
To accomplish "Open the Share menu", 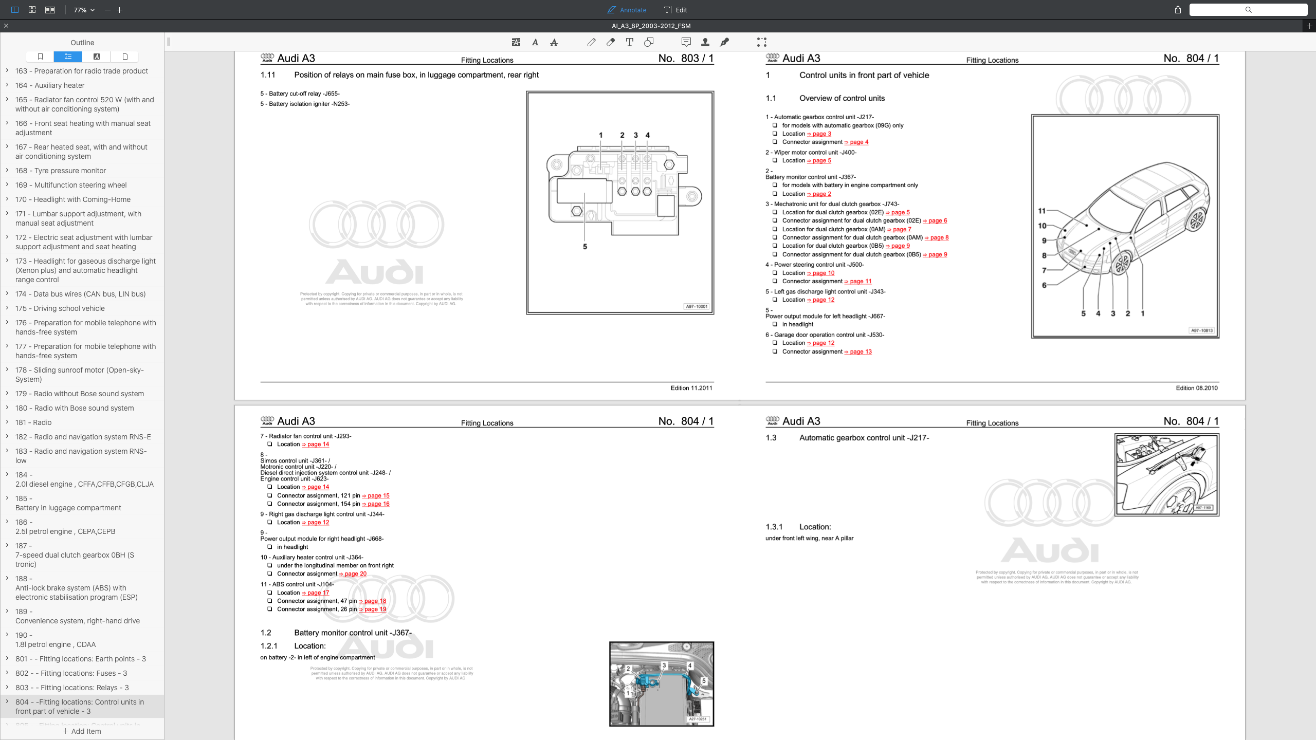I will point(1177,10).
